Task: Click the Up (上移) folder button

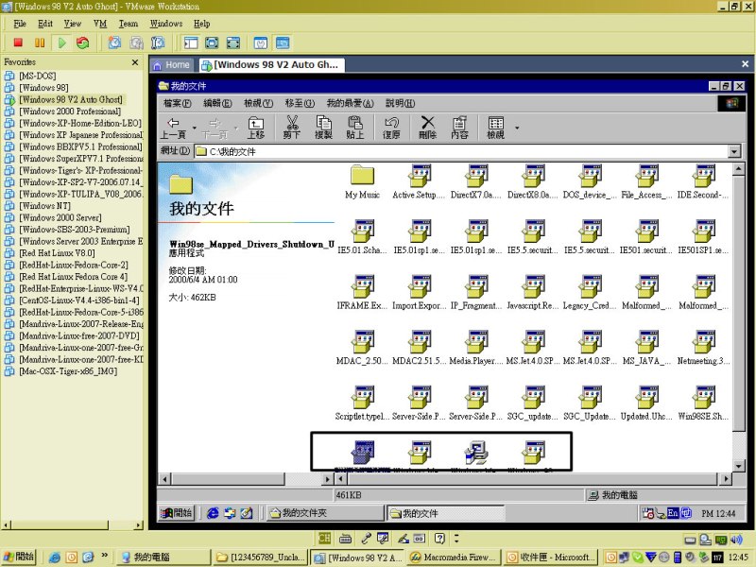Action: 256,129
